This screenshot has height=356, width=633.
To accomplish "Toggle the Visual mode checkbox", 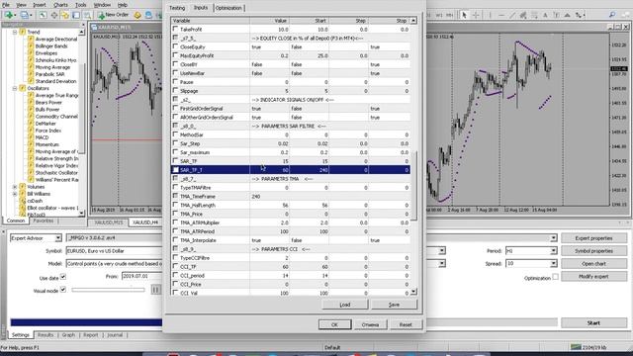I will point(63,290).
